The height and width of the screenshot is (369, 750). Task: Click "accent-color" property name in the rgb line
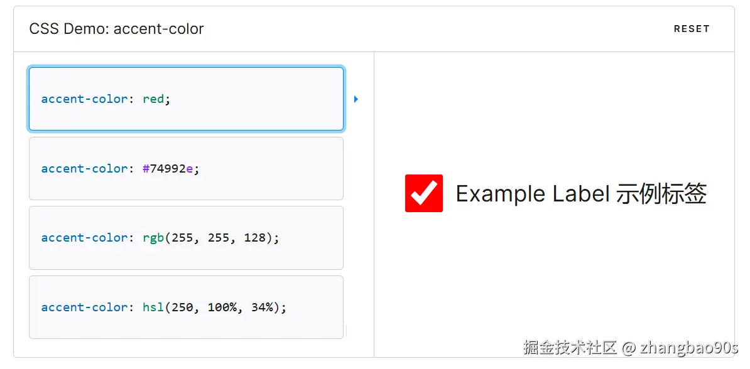point(85,238)
